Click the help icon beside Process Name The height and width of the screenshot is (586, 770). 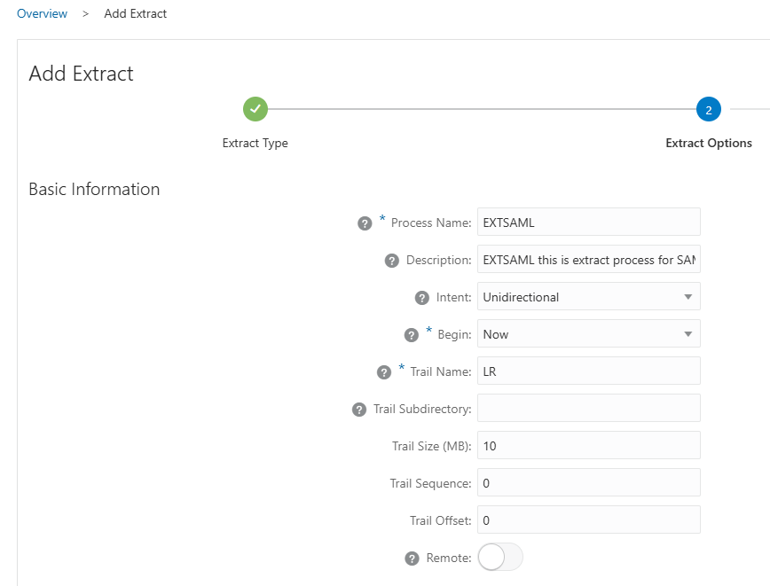coord(365,223)
